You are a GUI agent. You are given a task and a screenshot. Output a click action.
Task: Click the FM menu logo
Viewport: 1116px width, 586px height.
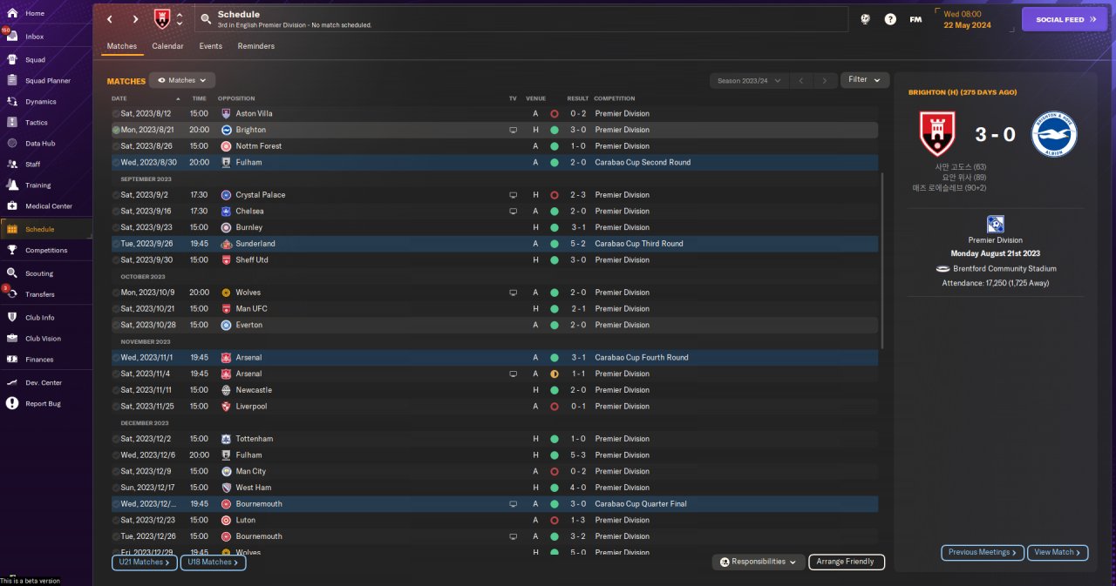[915, 19]
